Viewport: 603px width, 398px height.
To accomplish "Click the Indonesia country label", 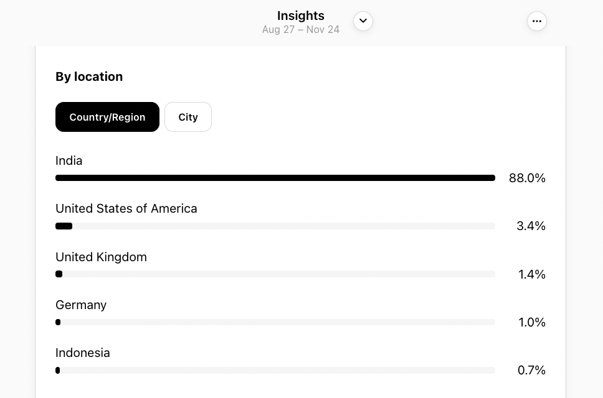I will point(83,353).
